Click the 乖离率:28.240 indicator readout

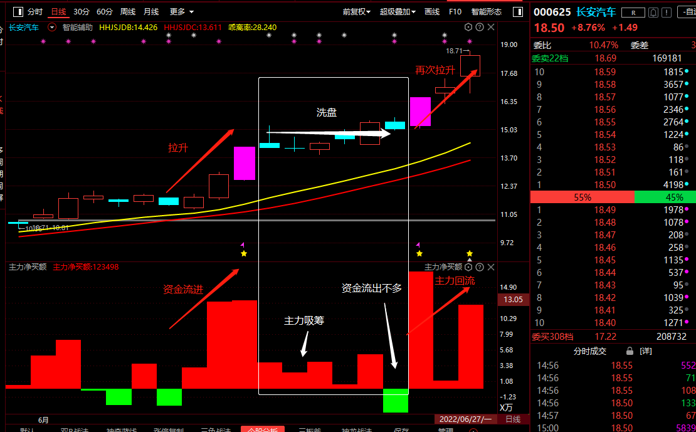point(252,28)
